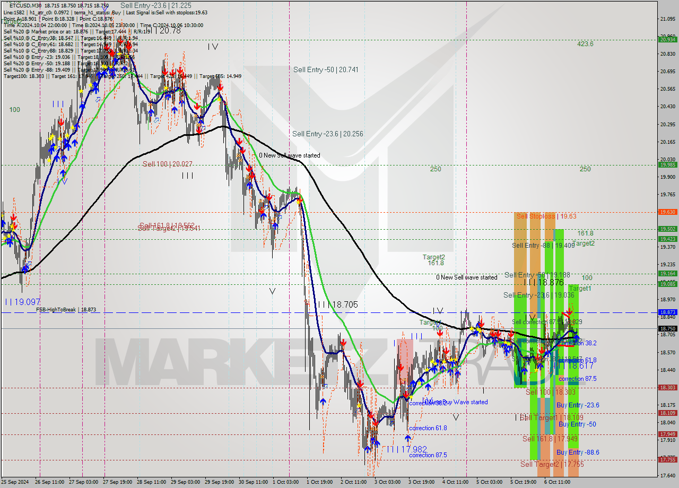Click the 'Sell Entry -50 | 20.741' label
This screenshot has width=679, height=488.
click(326, 69)
